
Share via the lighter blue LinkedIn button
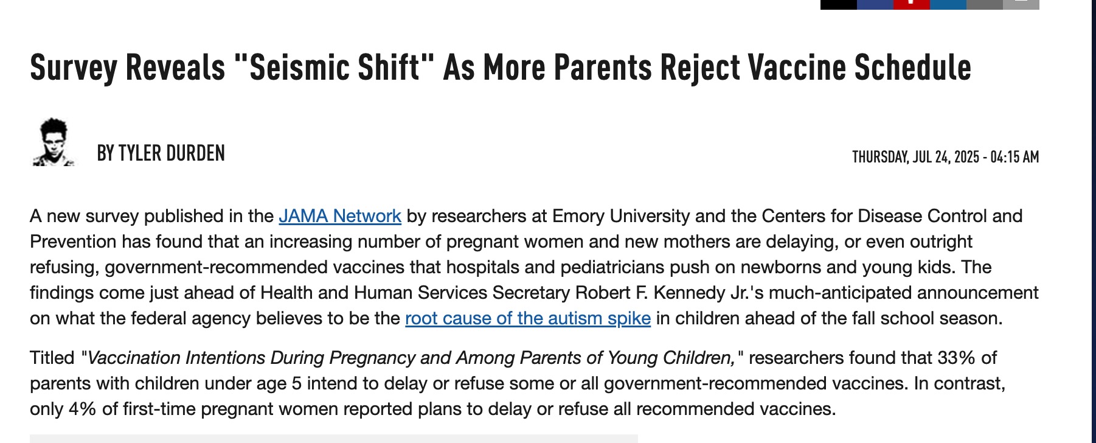point(948,4)
